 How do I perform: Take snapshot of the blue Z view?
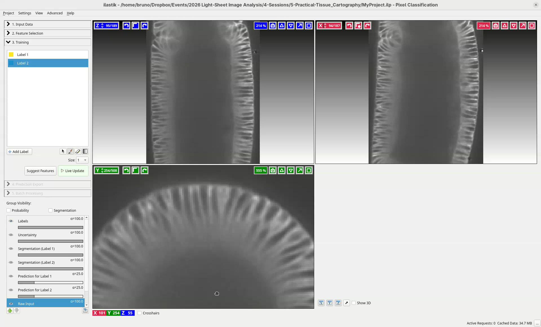pyautogui.click(x=272, y=26)
